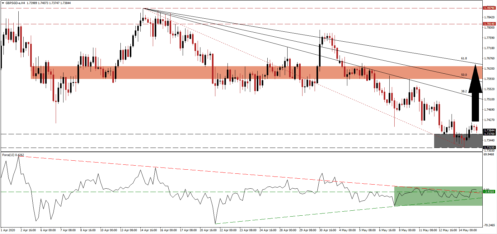Click the 14 May 00:00 time label
497x234 pixels.
(467, 230)
